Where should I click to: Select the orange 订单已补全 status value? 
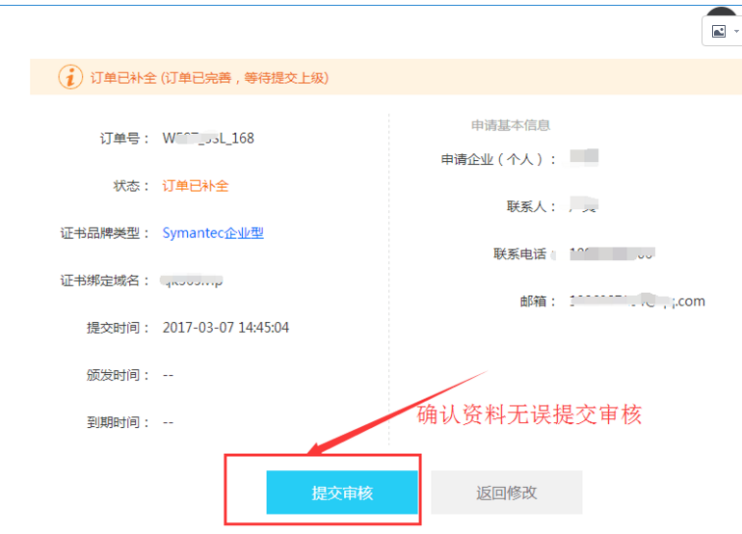click(196, 185)
